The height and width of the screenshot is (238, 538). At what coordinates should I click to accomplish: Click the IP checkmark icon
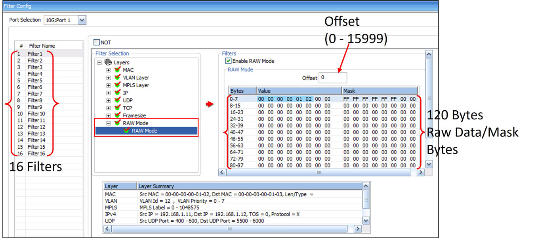(x=117, y=92)
